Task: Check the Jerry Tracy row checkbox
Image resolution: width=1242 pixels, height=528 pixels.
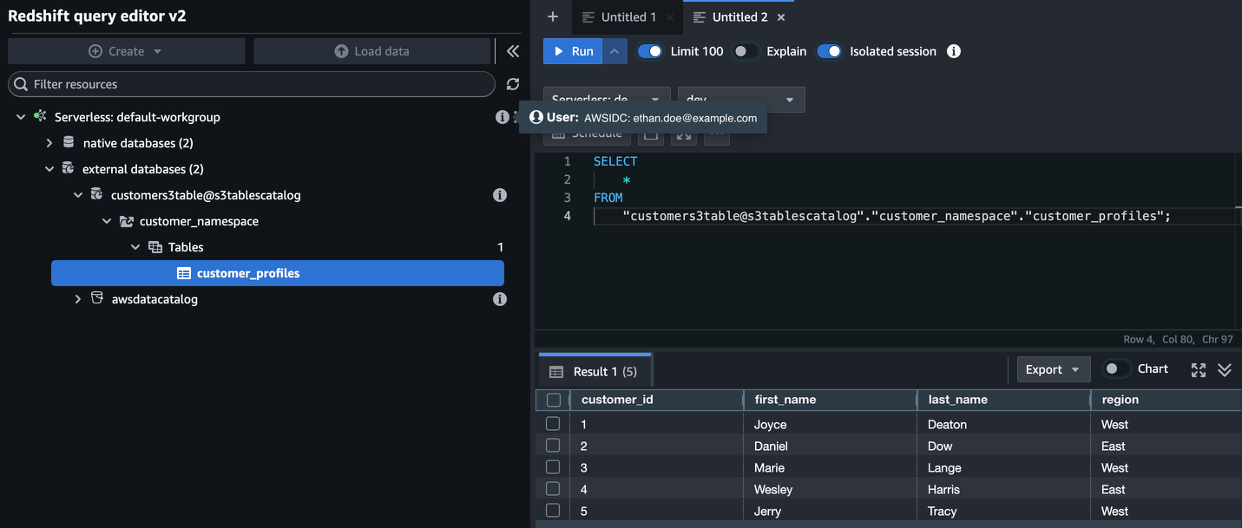Action: [x=553, y=511]
